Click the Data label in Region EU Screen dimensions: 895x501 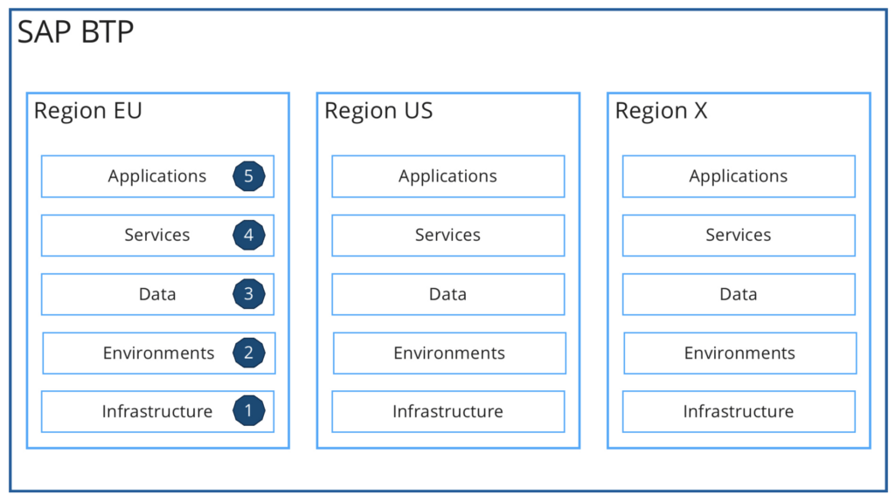157,294
